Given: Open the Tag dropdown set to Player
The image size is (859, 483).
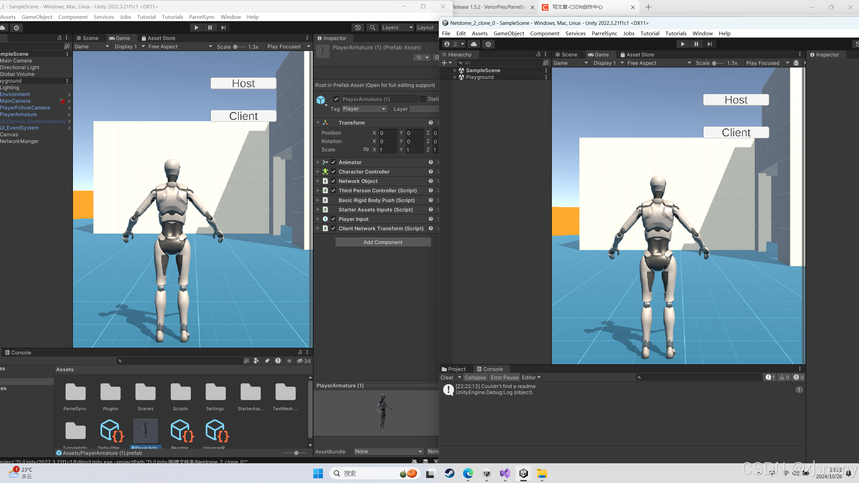Looking at the screenshot, I should click(x=364, y=109).
